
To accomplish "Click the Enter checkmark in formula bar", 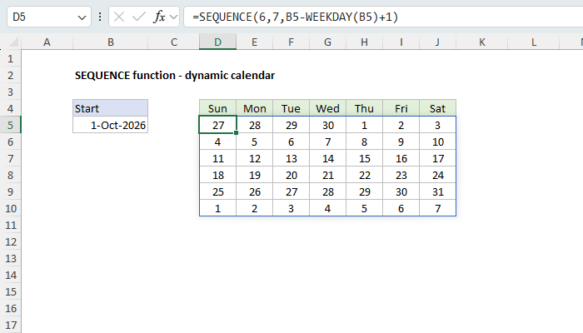I will click(x=139, y=17).
